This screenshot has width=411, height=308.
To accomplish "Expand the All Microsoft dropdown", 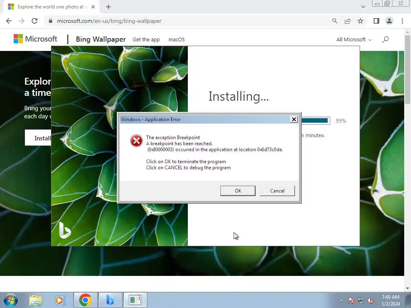I will (x=354, y=40).
